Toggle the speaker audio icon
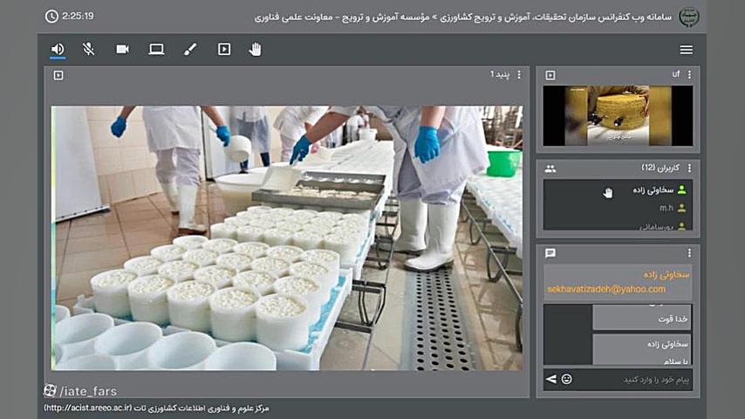 point(58,49)
